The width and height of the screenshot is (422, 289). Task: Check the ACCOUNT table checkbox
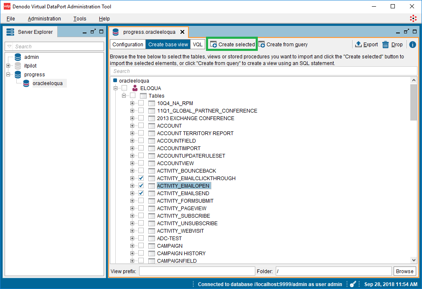coord(141,126)
